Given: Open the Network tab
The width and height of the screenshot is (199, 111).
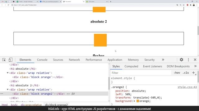Looking at the screenshot, I should [74, 60].
